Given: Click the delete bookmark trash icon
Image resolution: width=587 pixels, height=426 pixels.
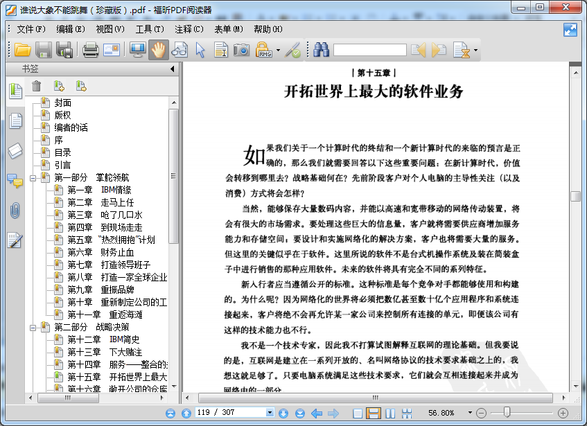Looking at the screenshot, I should (36, 86).
